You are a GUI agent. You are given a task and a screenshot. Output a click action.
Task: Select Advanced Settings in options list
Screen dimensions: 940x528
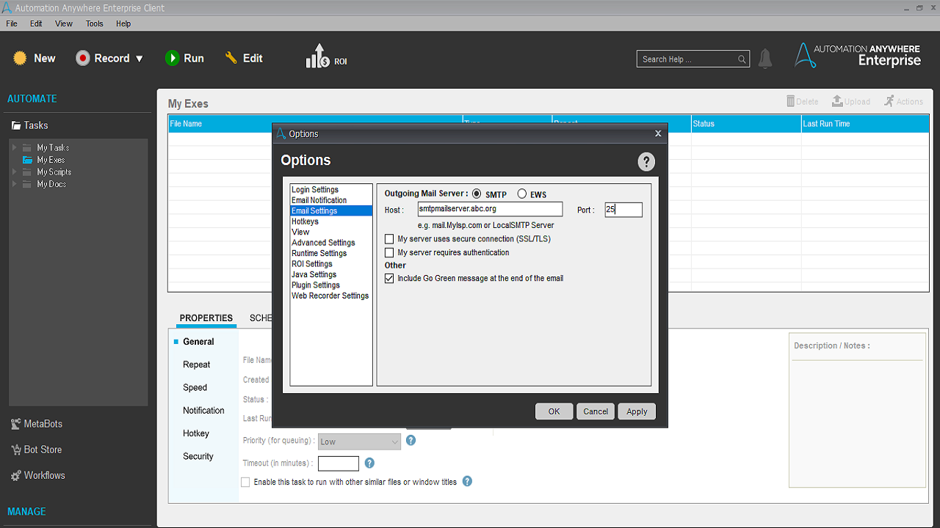[323, 243]
